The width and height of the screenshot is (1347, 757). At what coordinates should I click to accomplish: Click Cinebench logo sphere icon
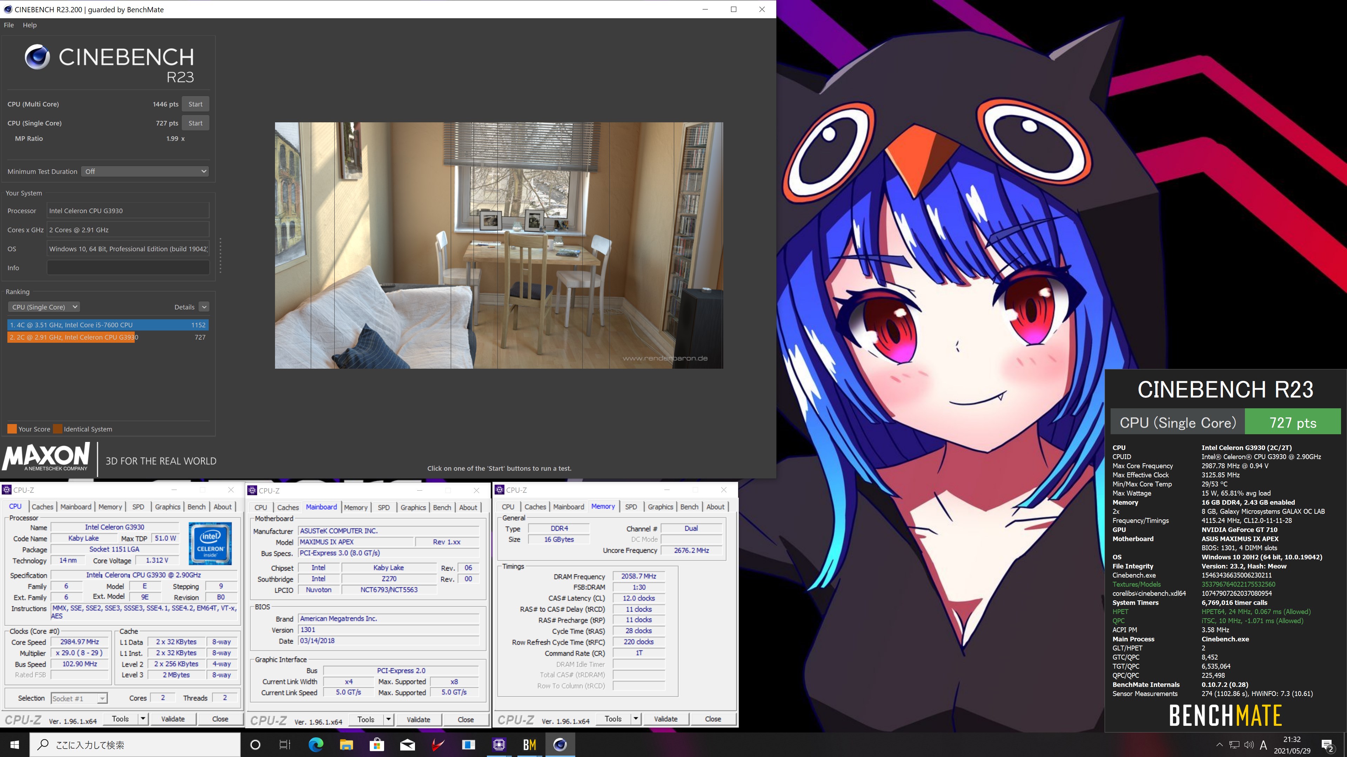(x=37, y=57)
